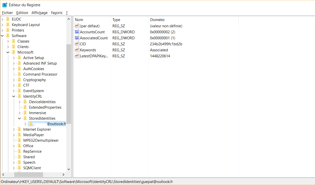This screenshot has width=315, height=185.
Task: Open the ? help menu
Action: coord(67,13)
